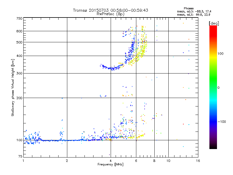The height and width of the screenshot is (175, 233).
Task: Click the y-axis label 'Stationary phase Virtual Height [km]'
Action: point(13,87)
